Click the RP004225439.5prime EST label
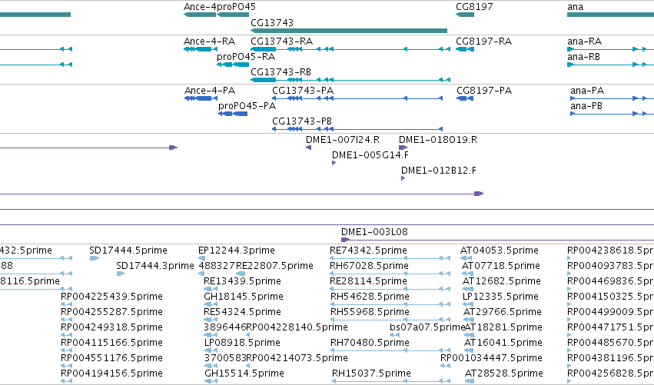 pyautogui.click(x=111, y=297)
